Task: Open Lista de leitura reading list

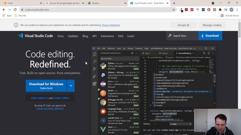Action: pos(230,15)
